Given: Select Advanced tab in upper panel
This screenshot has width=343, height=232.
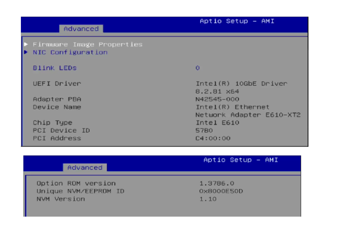Looking at the screenshot, I should 81,28.
